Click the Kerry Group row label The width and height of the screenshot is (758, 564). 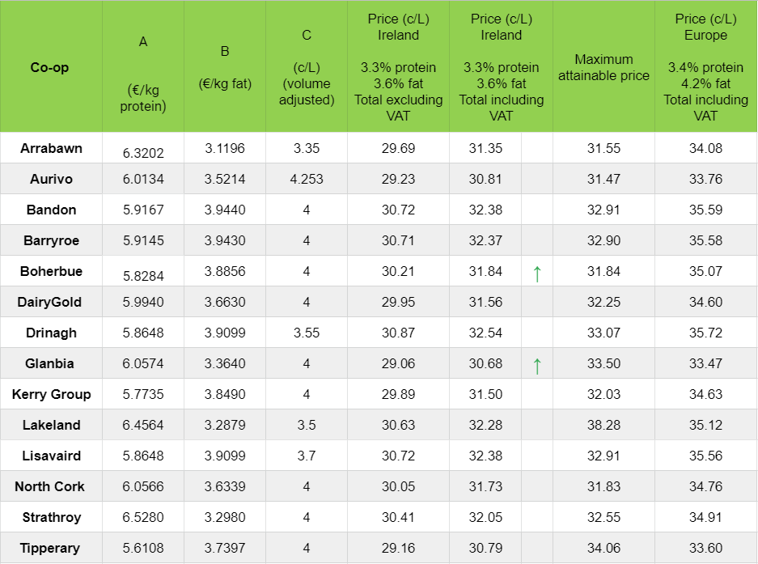coord(51,394)
